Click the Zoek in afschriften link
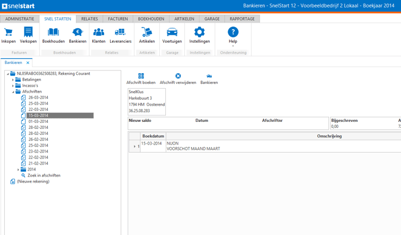Image resolution: width=401 pixels, height=235 pixels. 44,175
